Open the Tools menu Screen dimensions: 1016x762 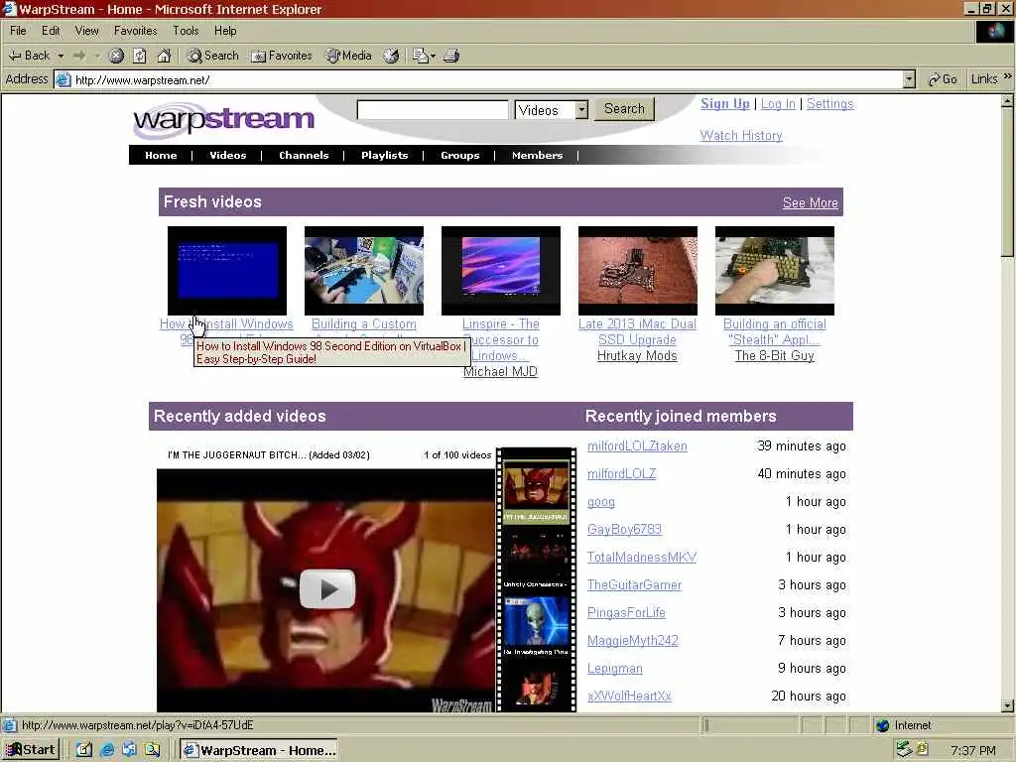(x=186, y=31)
